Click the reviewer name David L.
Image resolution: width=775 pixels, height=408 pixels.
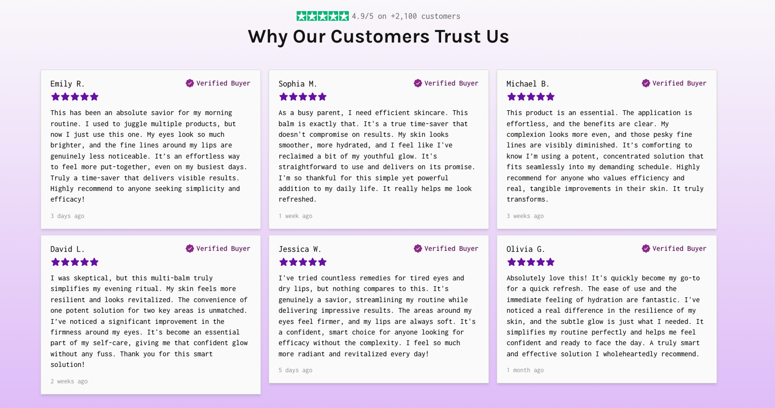point(68,249)
